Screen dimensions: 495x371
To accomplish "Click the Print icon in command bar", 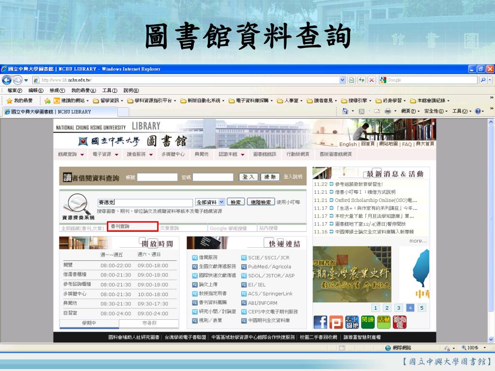I will pos(388,111).
